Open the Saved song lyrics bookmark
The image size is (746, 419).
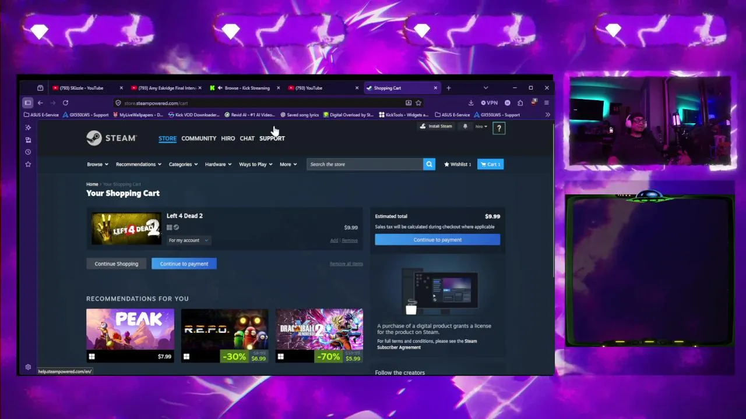300,115
